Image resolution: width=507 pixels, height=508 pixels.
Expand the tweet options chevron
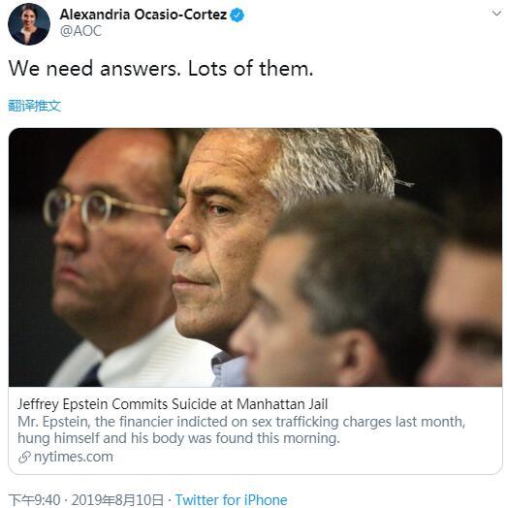[x=496, y=14]
